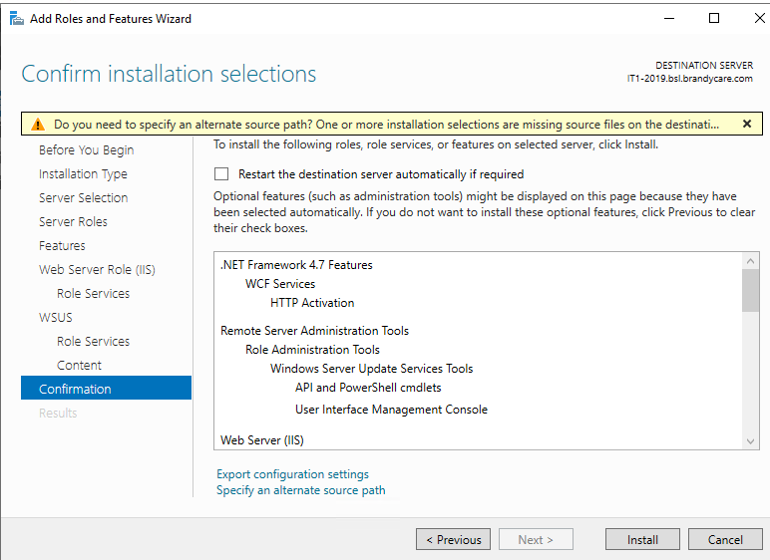Dismiss the alternate source path warning banner
This screenshot has height=560, width=770.
747,124
